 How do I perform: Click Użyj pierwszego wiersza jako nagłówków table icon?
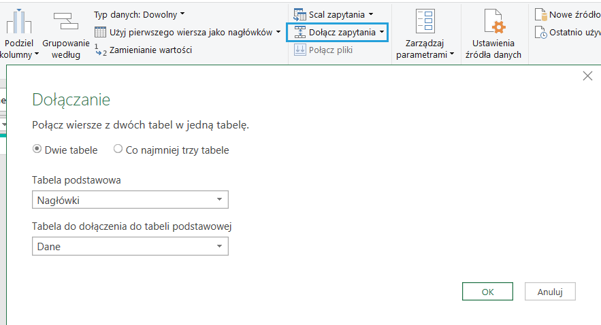point(100,32)
